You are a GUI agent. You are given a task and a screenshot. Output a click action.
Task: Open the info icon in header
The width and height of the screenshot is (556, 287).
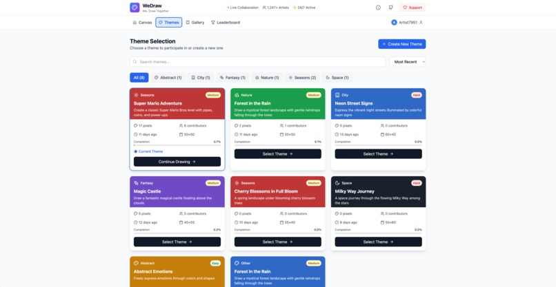point(378,8)
